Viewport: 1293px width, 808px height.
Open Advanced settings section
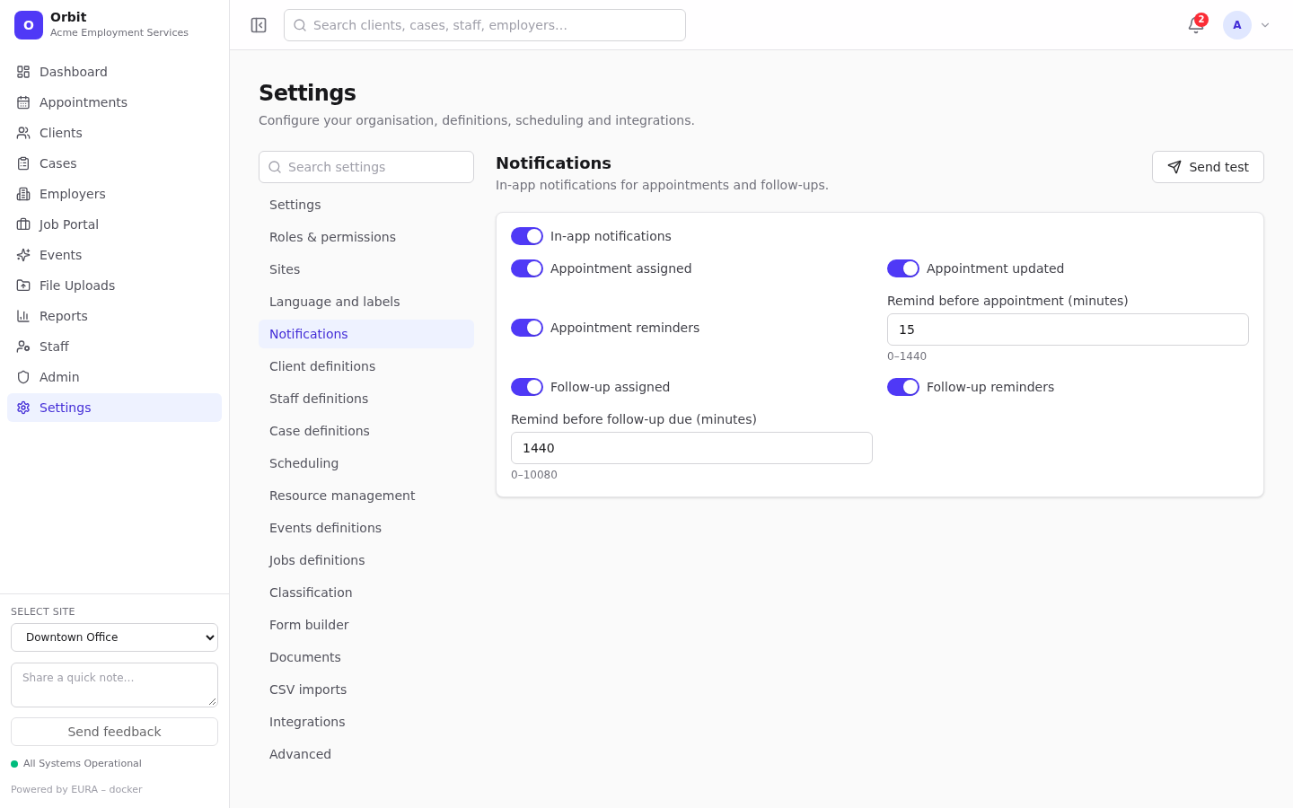(x=366, y=754)
